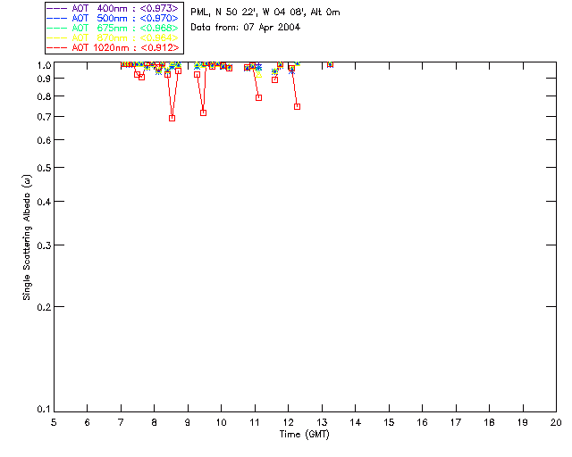Screen dimensions: 572x457
Task: Click the AOT 500nm legend entry
Action: click(x=113, y=18)
